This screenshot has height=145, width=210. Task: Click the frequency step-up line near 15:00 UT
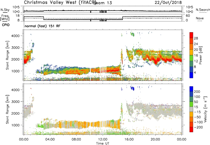click(x=123, y=18)
